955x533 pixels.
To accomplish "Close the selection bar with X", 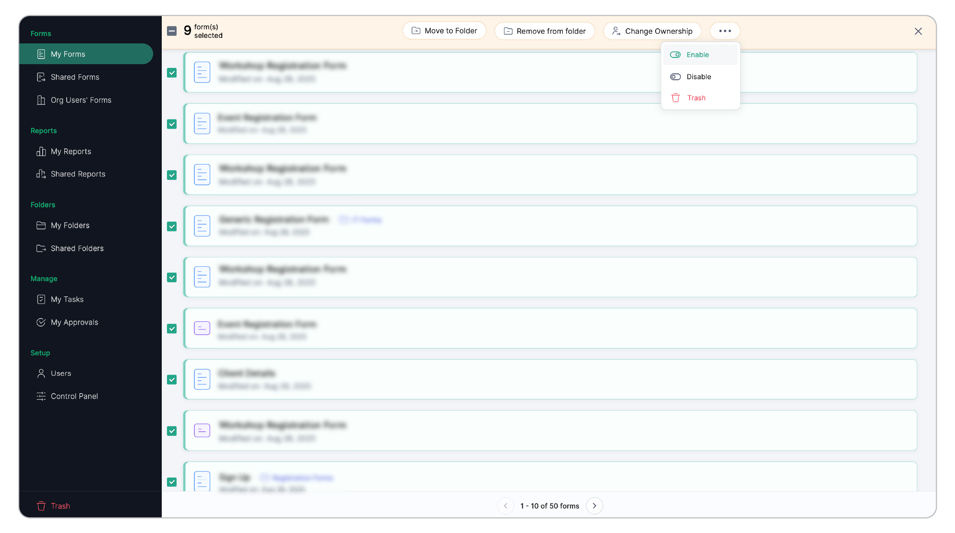I will click(x=918, y=31).
